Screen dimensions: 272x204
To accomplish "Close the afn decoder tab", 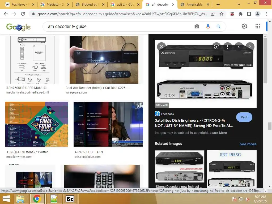I will coord(173,5).
